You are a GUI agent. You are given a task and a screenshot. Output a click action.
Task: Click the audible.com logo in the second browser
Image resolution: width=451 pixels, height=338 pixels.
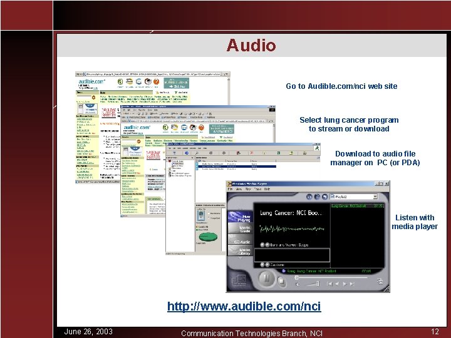click(x=137, y=127)
